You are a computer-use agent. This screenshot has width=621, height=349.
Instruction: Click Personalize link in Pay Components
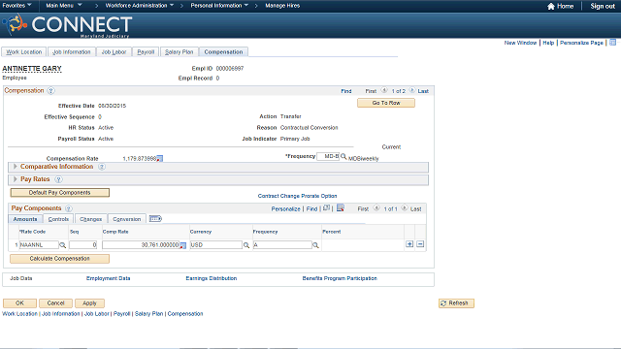click(x=285, y=209)
